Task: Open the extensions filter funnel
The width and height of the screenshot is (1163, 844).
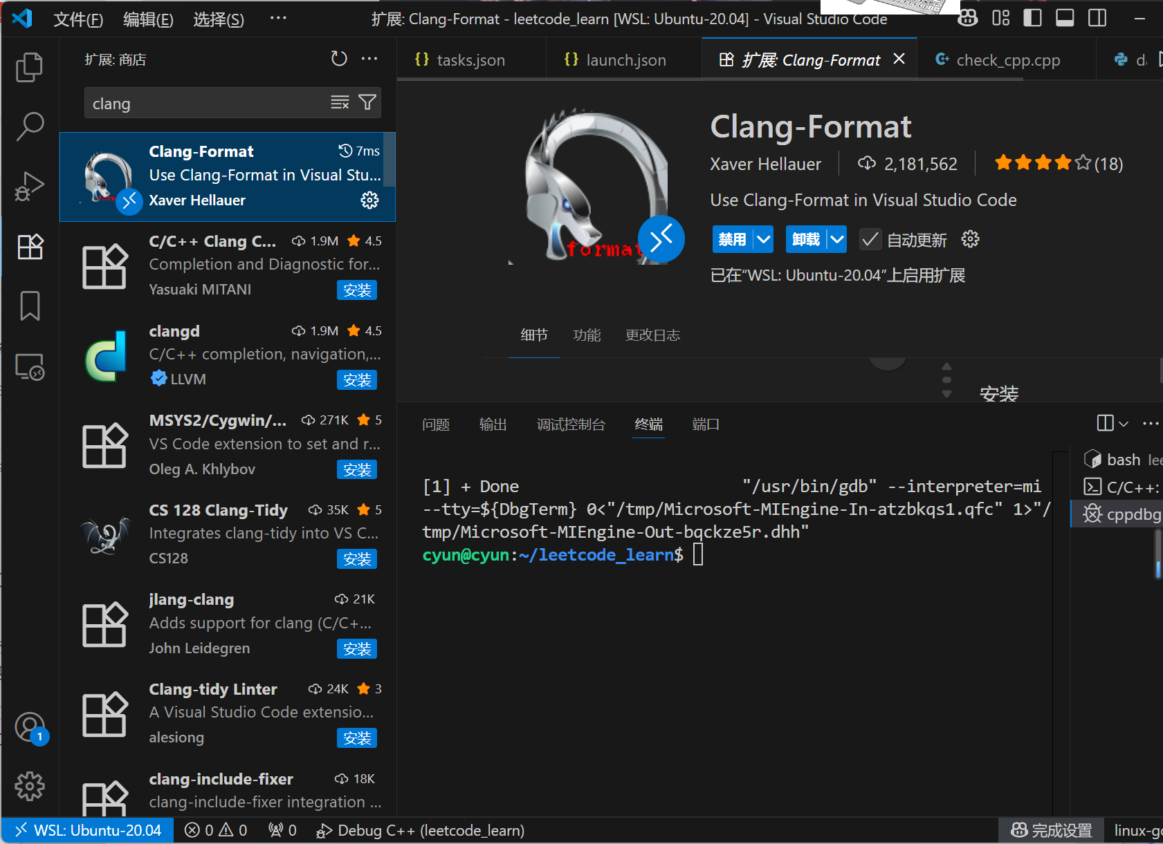Action: pos(367,103)
